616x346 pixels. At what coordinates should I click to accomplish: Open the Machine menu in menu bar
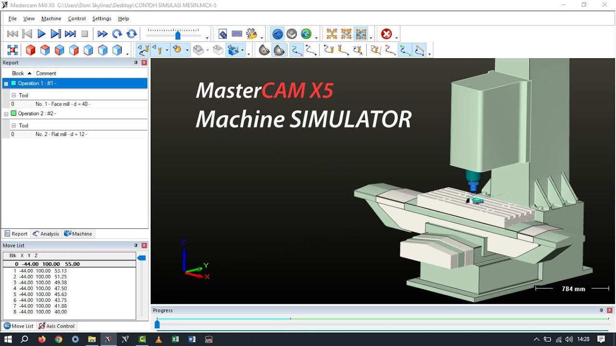coord(51,18)
